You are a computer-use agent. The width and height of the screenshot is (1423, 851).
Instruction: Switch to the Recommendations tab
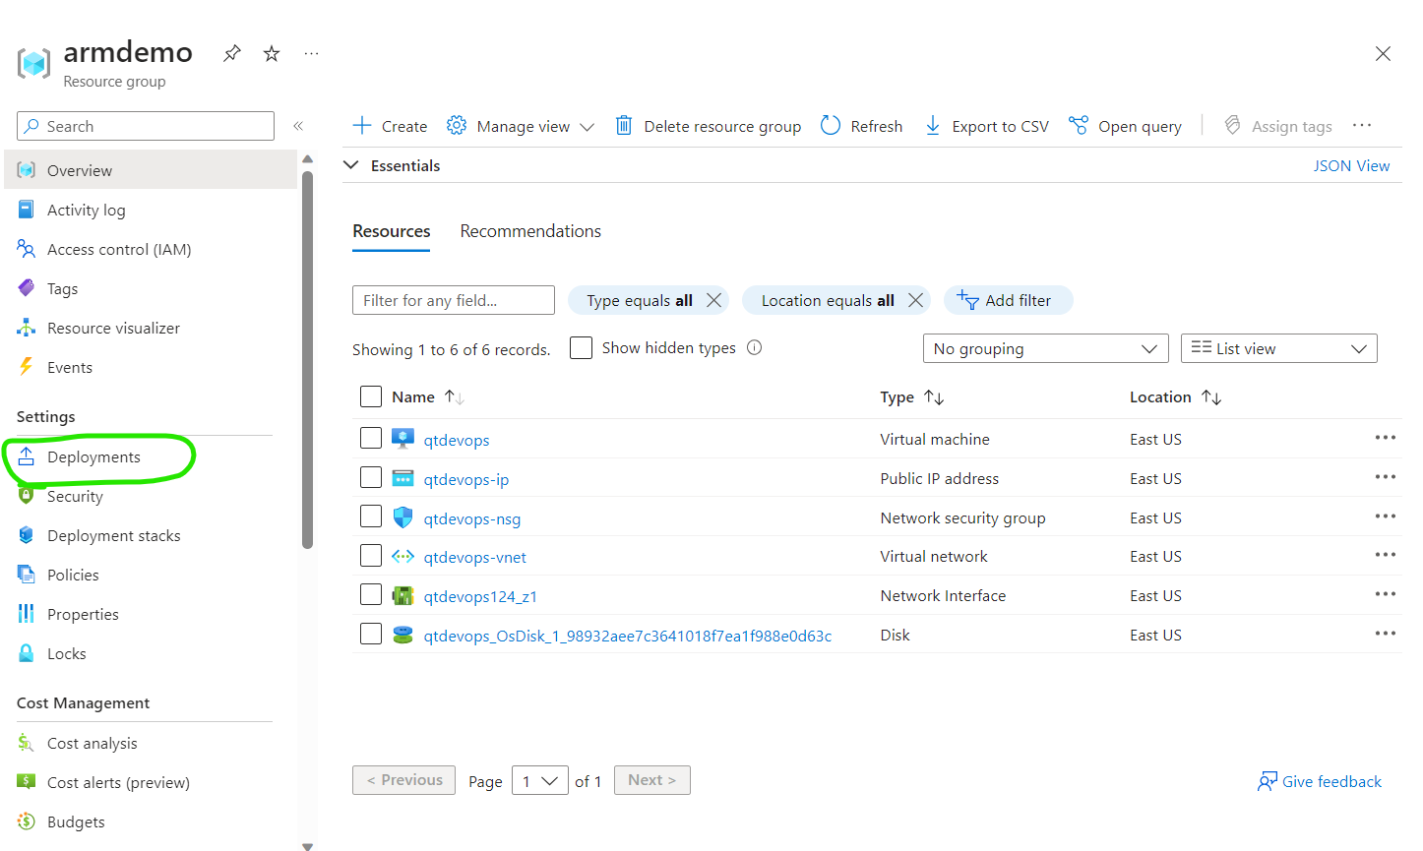pyautogui.click(x=530, y=231)
